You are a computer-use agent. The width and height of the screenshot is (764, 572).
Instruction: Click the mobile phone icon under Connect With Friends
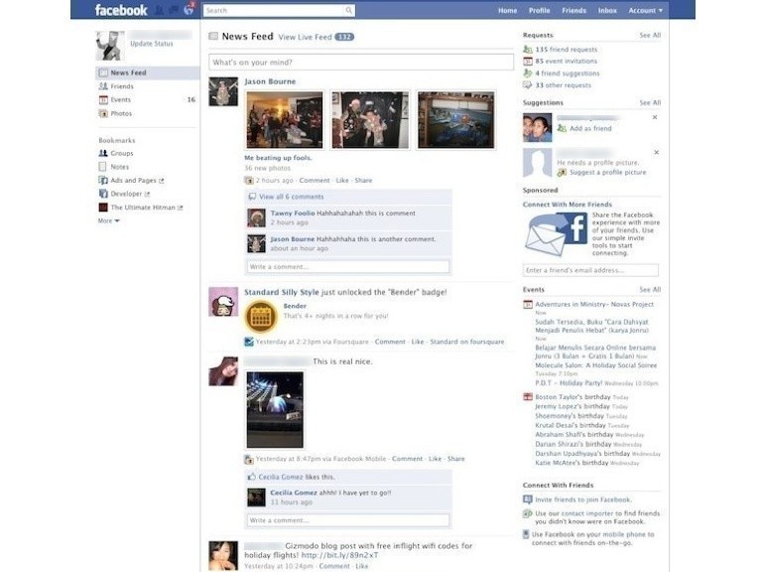(x=526, y=534)
